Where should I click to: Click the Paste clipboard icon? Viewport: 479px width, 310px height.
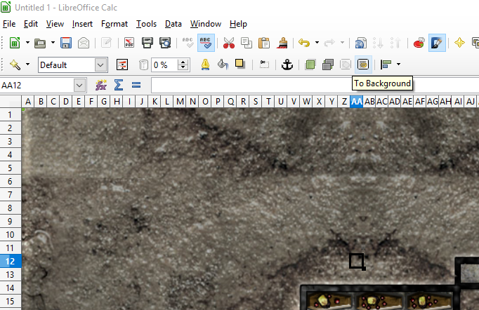pos(263,43)
